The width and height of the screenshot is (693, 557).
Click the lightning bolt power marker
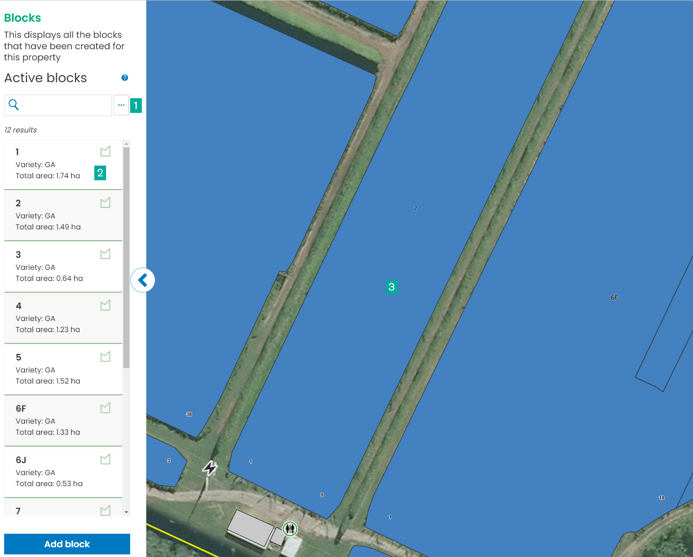point(210,468)
